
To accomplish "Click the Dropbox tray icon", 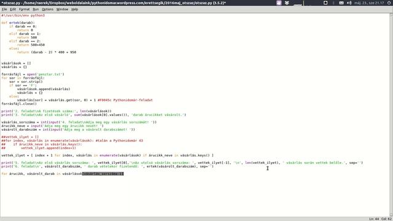I will [287, 2].
